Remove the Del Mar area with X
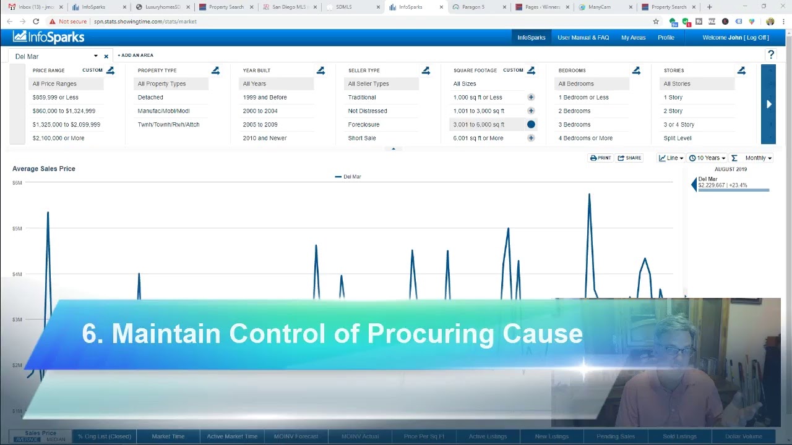Image resolution: width=792 pixels, height=445 pixels. [x=106, y=56]
